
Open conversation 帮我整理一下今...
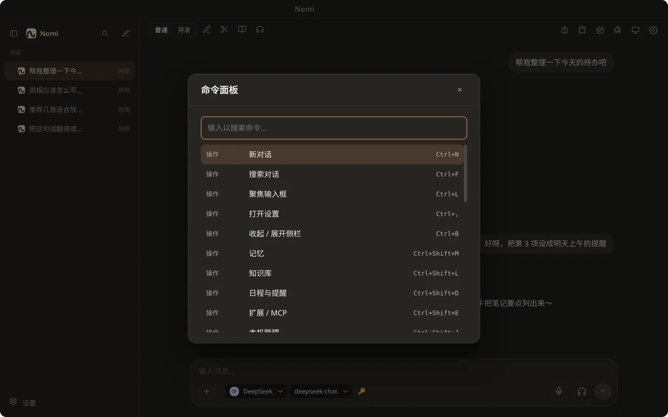(69, 71)
